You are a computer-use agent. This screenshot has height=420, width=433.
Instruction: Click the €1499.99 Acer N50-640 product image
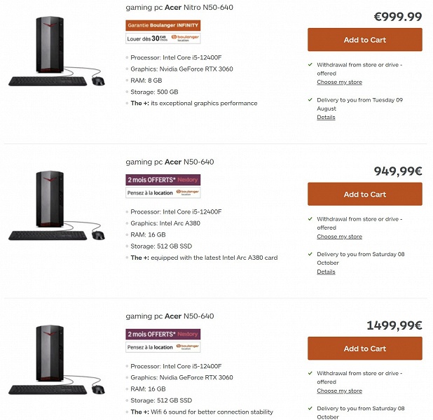pos(56,358)
